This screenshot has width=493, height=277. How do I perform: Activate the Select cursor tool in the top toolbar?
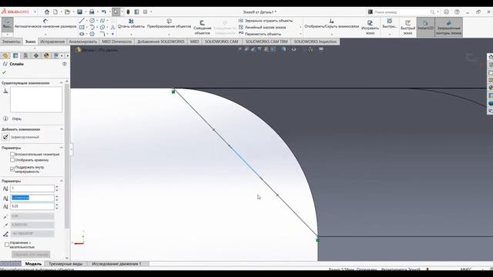pyautogui.click(x=116, y=12)
